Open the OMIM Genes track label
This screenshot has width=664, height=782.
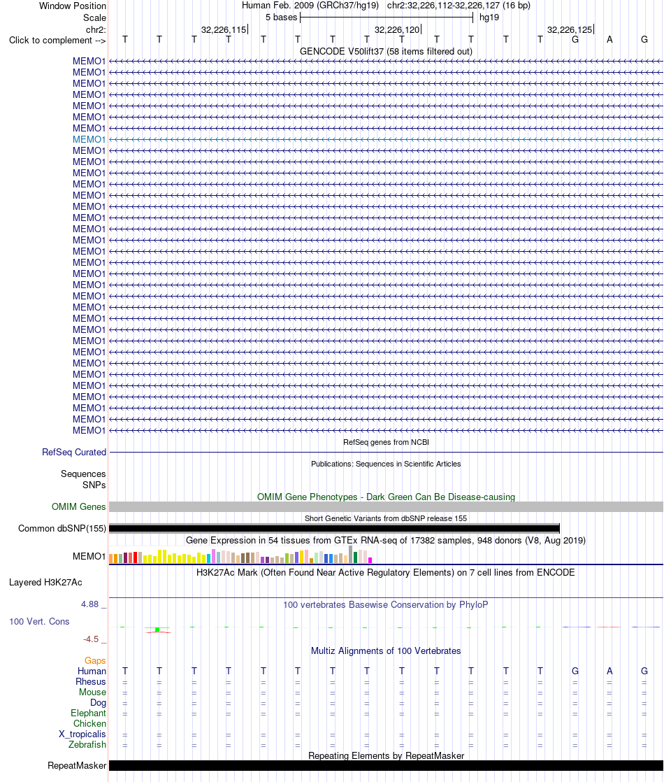tap(79, 506)
